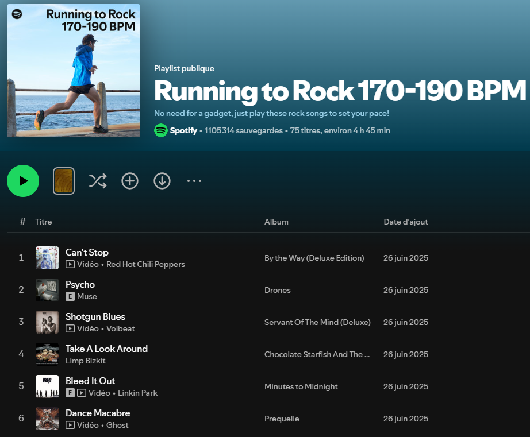The height and width of the screenshot is (437, 530).
Task: Click the golden preview tile beside Play
Action: [x=64, y=181]
